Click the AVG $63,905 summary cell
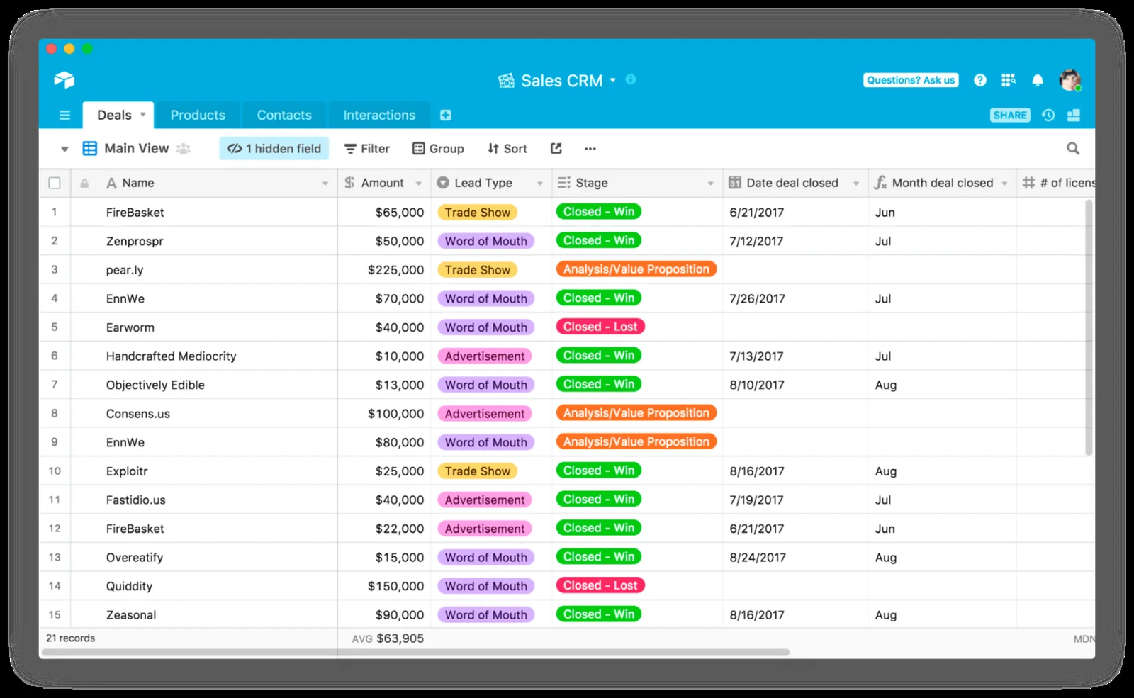Viewport: 1134px width, 698px height. [388, 638]
